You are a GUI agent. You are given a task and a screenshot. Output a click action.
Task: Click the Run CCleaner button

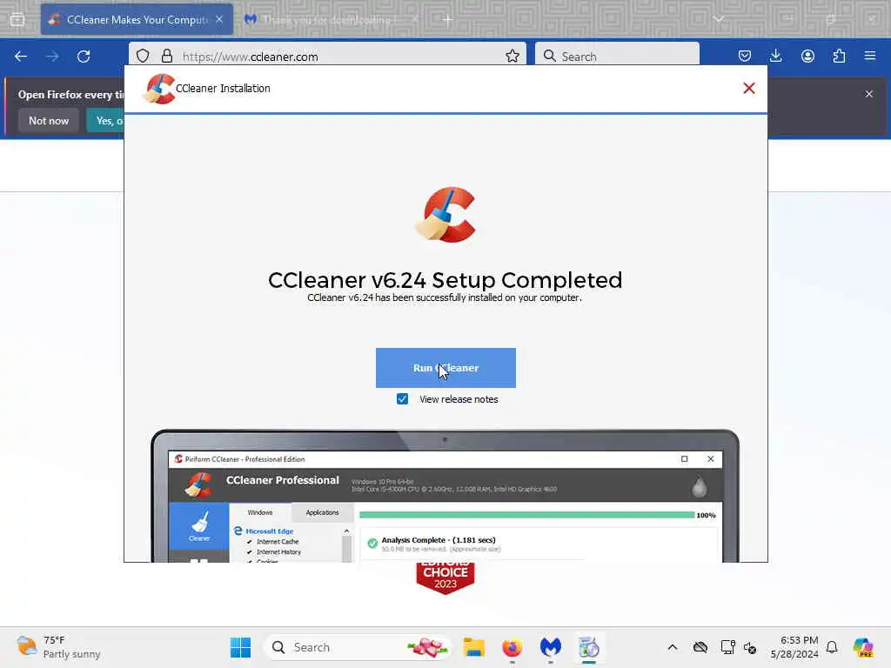tap(445, 368)
